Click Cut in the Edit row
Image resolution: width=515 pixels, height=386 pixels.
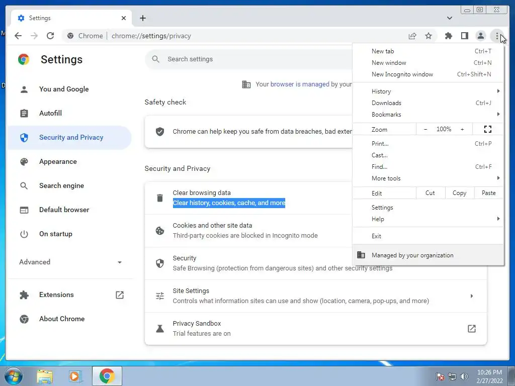431,193
